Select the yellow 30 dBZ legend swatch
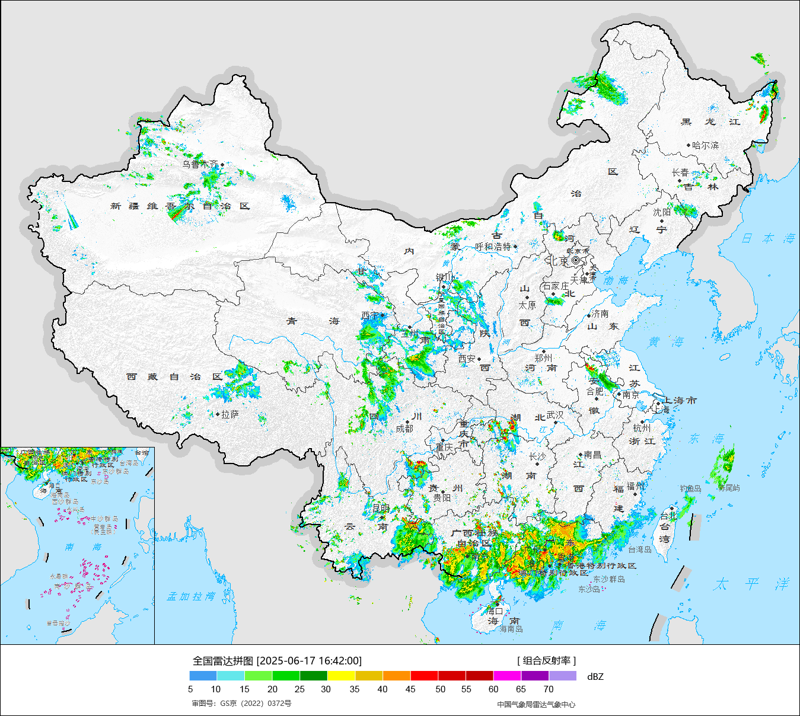Viewport: 800px width, 716px height. pos(341,676)
